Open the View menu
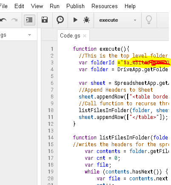Screen dimensions: 171x185 [37, 6]
